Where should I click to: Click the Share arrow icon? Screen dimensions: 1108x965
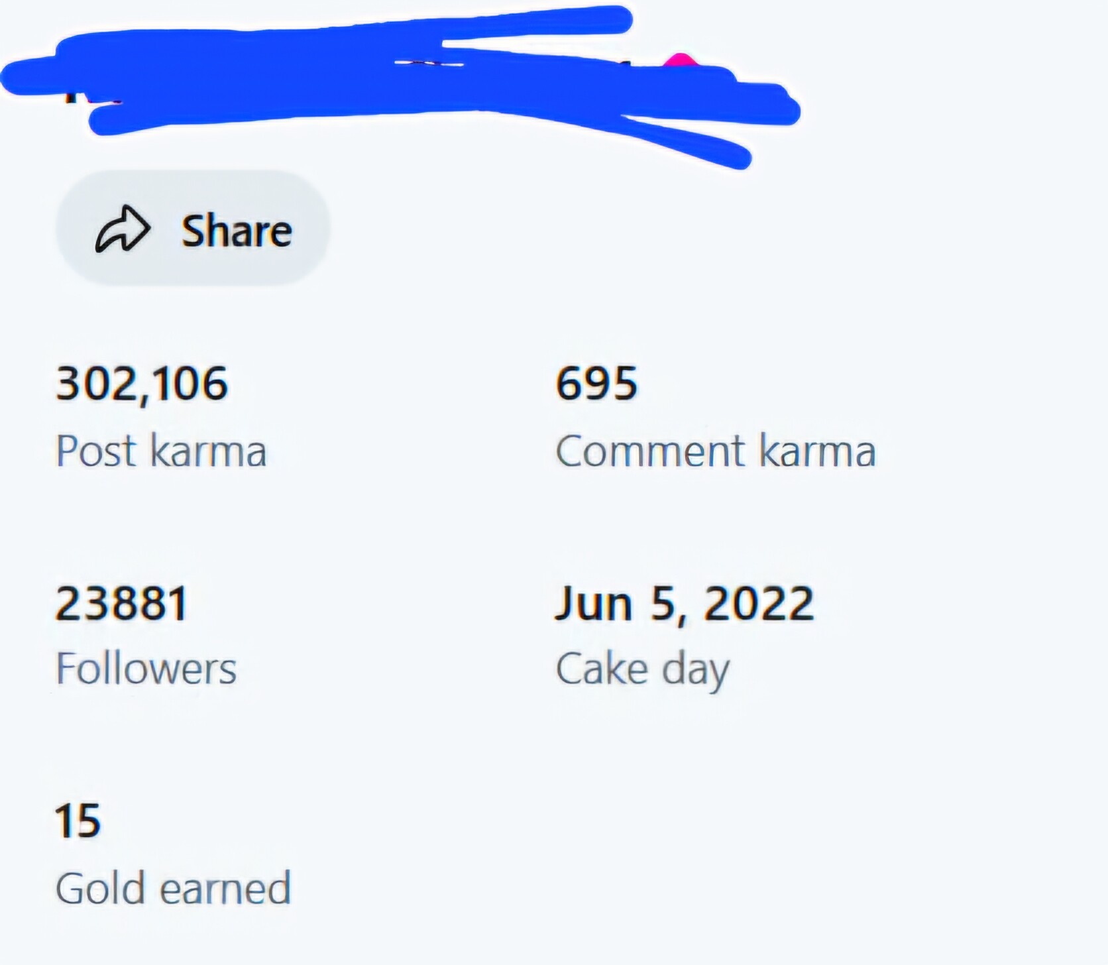[123, 230]
